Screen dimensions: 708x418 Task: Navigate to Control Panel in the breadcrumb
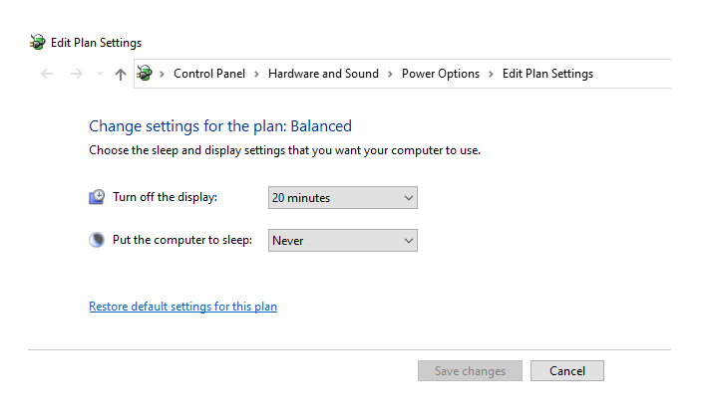click(x=208, y=74)
